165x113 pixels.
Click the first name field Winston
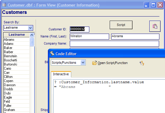point(89,37)
